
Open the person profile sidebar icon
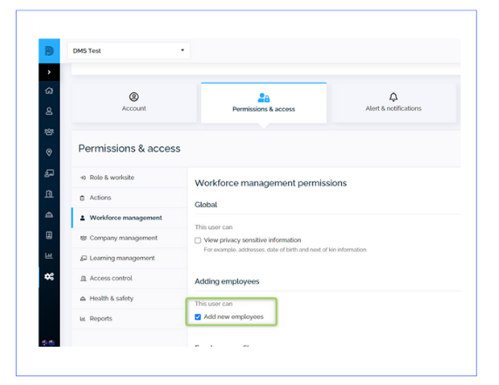click(49, 111)
